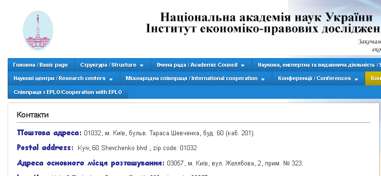
Task: Open Міжнародна співпраця / International cooperation menu
Action: [196, 78]
